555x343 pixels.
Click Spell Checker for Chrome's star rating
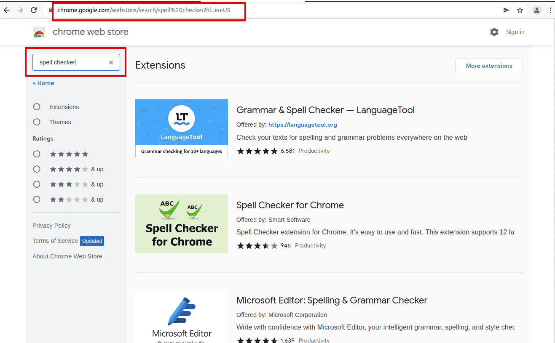(257, 246)
